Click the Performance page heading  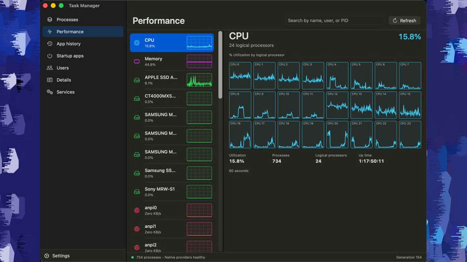coord(159,21)
